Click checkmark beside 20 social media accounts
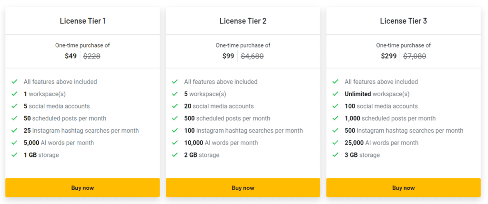Screen dimensions: 488x204 175,106
